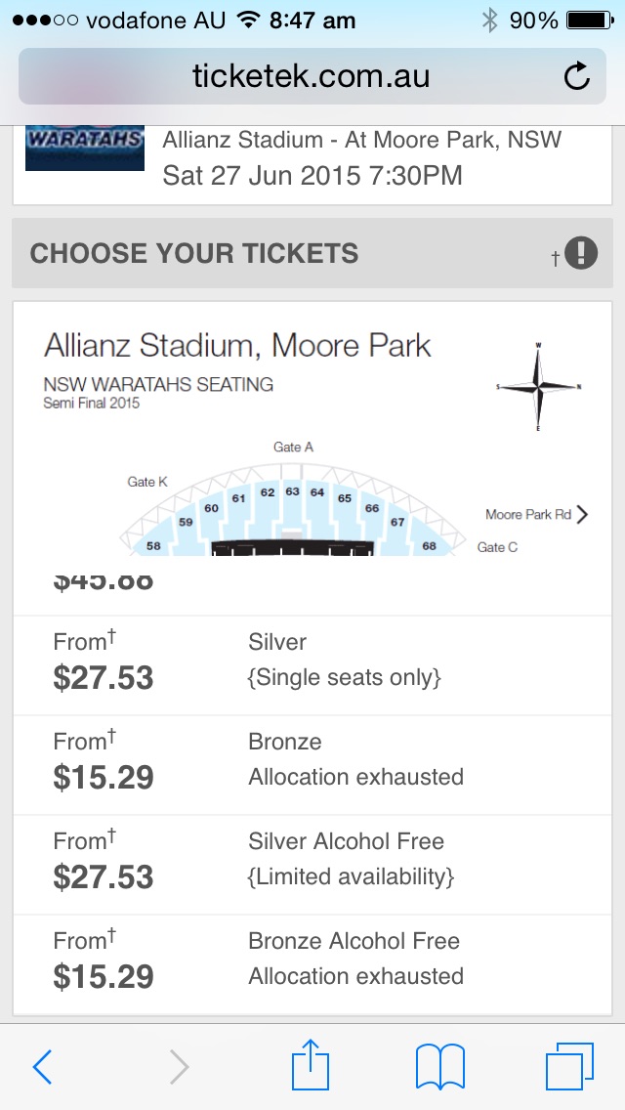The image size is (625, 1110).
Task: Select section 68 near Gate C
Action: point(429,546)
